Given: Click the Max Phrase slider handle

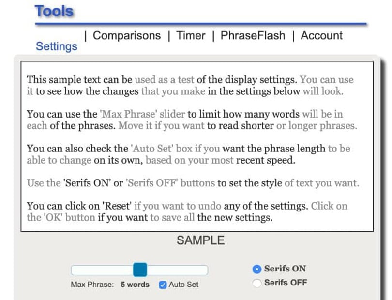Looking at the screenshot, I should pyautogui.click(x=140, y=269).
